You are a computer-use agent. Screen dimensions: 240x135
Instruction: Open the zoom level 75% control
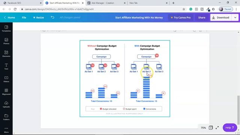click(203, 127)
